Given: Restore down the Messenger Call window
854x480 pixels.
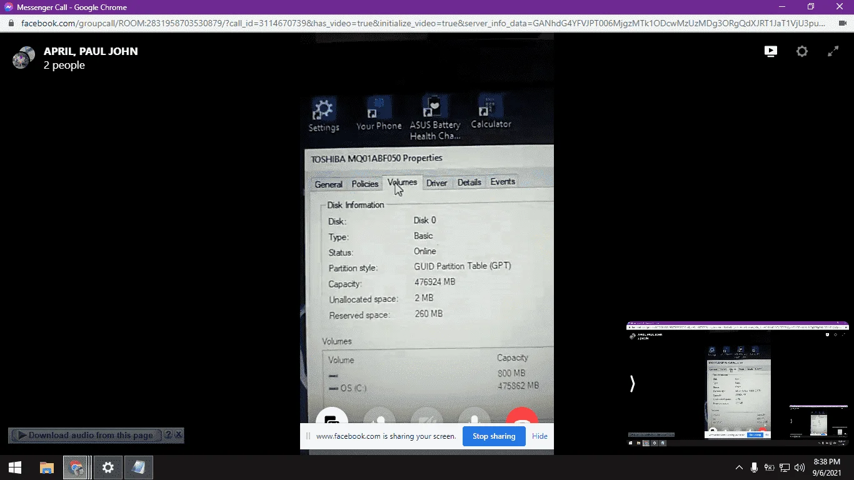Looking at the screenshot, I should click(811, 7).
